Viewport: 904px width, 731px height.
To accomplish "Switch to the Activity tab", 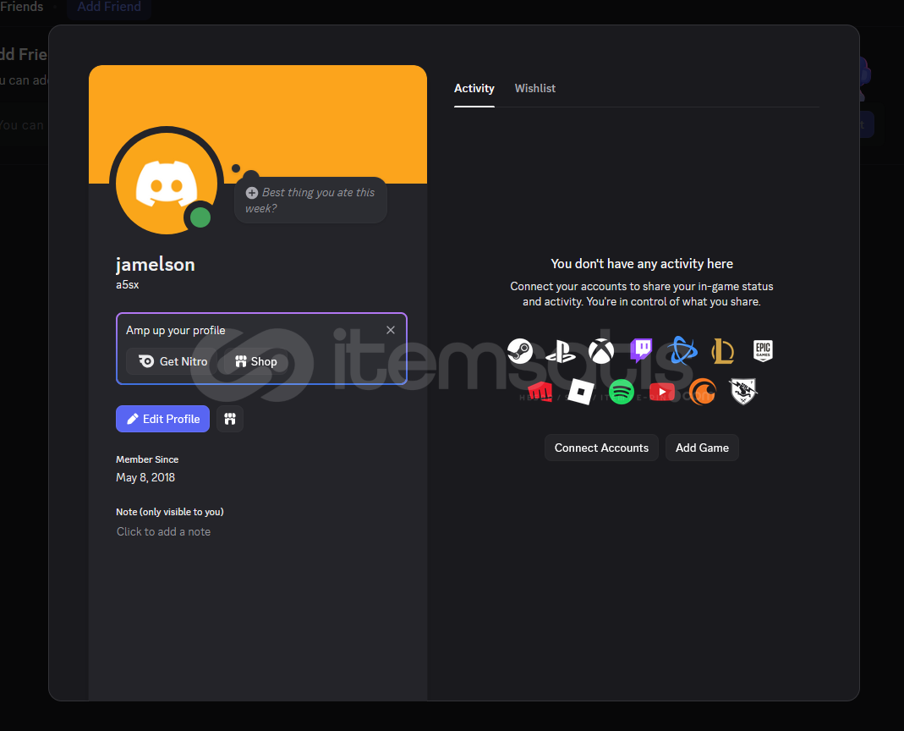I will (474, 88).
